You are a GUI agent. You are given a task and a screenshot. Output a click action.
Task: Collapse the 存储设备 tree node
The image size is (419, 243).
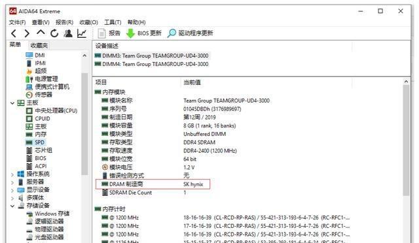(x=12, y=206)
